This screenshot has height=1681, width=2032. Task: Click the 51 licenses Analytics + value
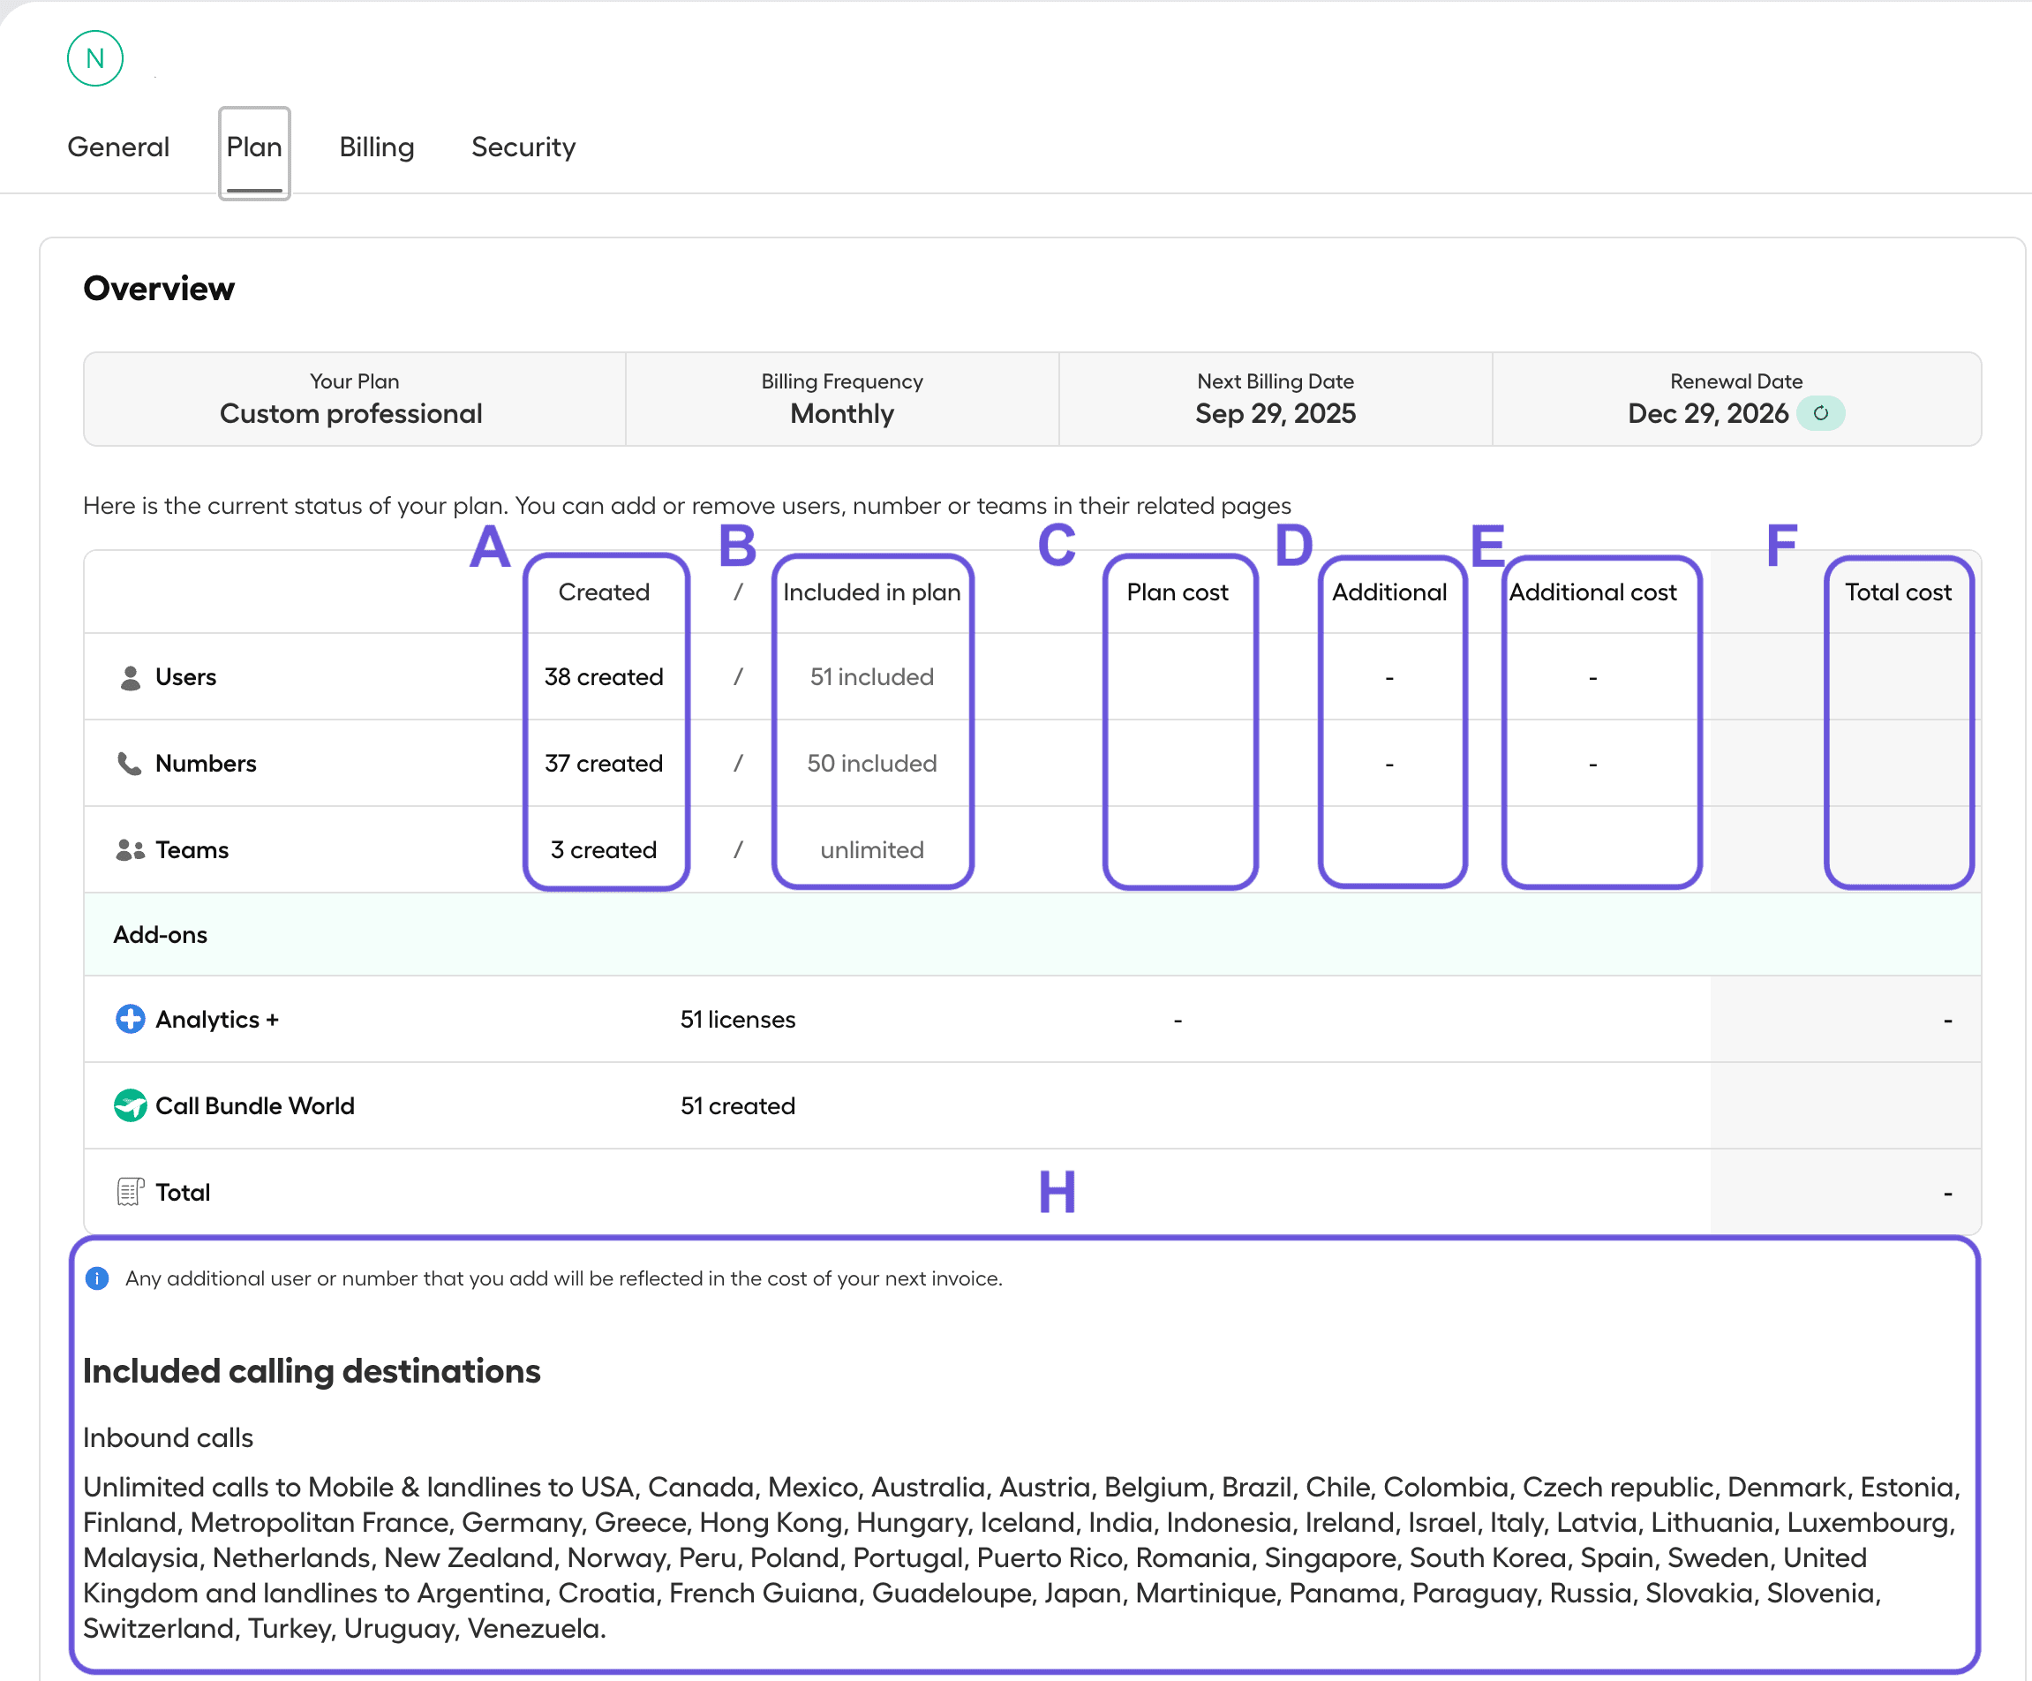[737, 1019]
